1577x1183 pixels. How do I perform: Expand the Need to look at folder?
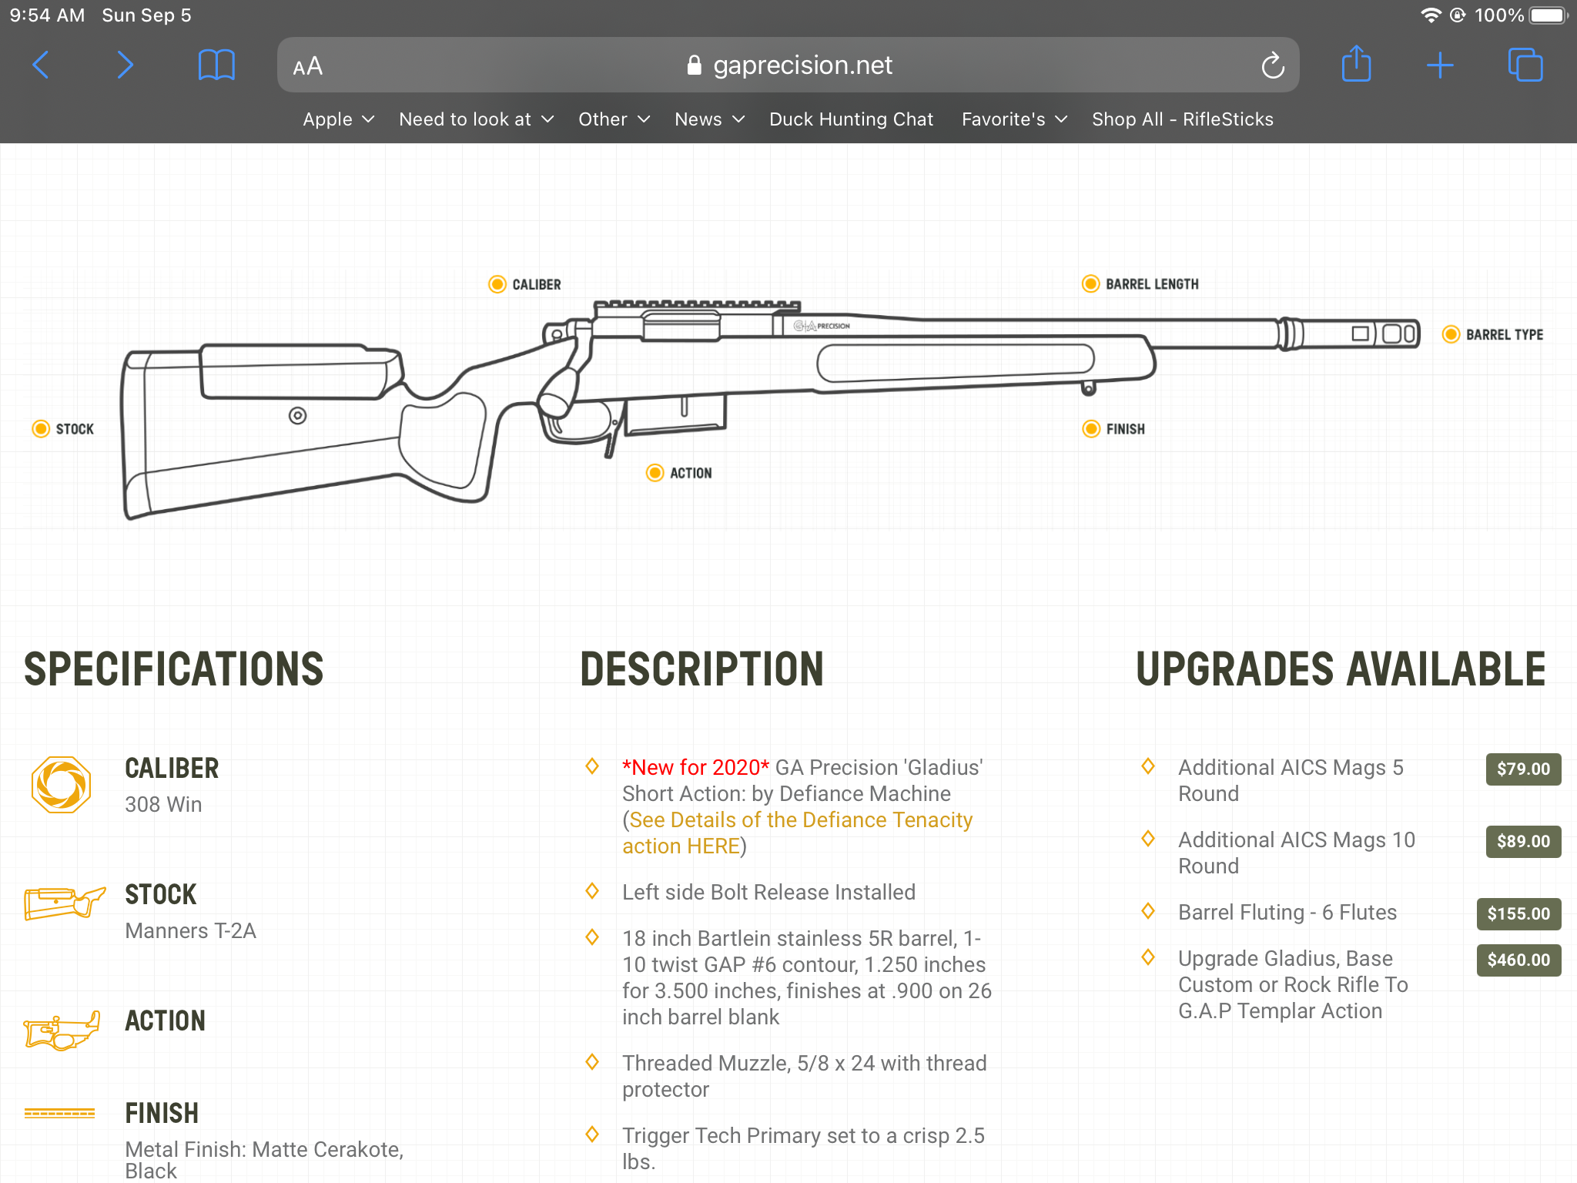[x=476, y=119]
